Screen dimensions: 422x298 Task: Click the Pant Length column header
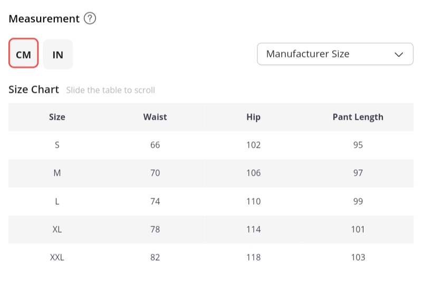(358, 117)
